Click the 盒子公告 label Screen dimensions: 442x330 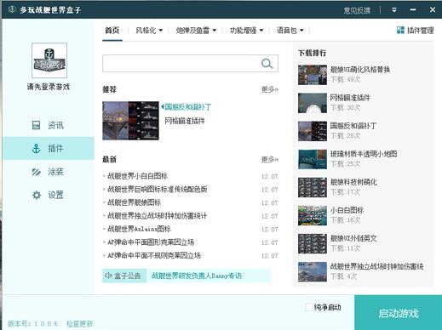pyautogui.click(x=128, y=276)
